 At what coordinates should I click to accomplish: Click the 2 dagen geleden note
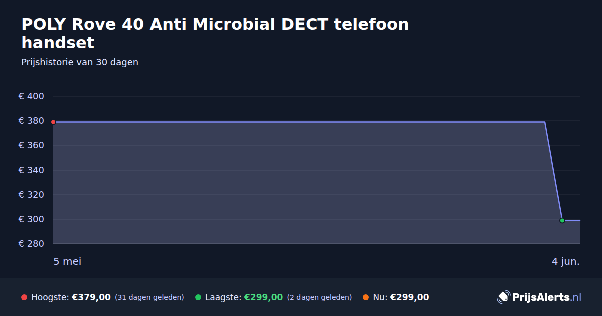(x=320, y=298)
